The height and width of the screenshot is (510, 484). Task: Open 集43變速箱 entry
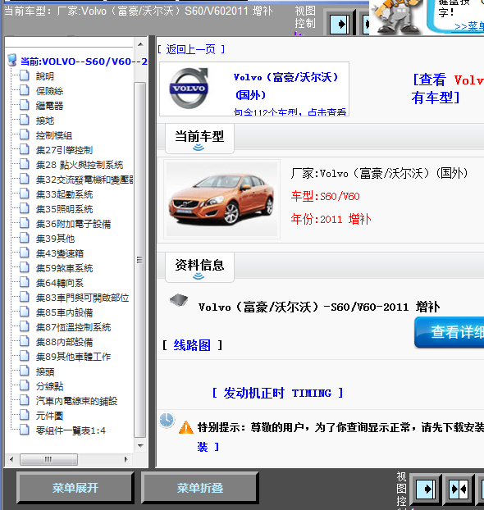[x=60, y=253]
